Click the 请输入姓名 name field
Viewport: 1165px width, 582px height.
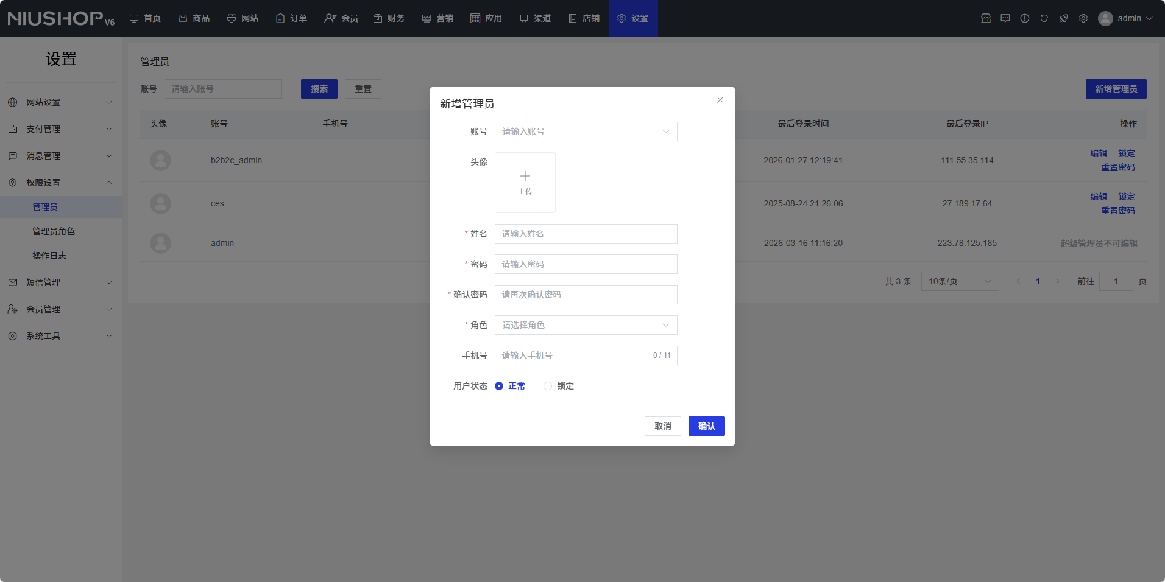(x=585, y=234)
